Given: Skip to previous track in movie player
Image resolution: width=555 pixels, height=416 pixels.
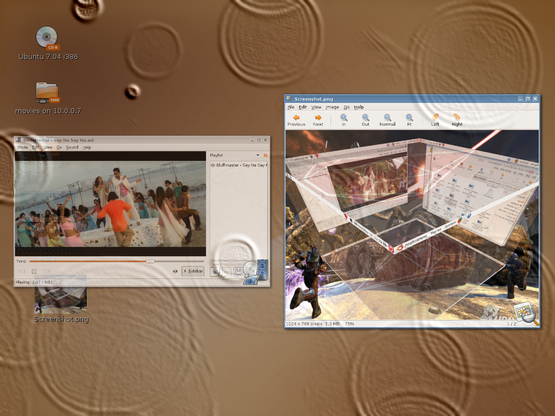Looking at the screenshot, I should point(22,271).
